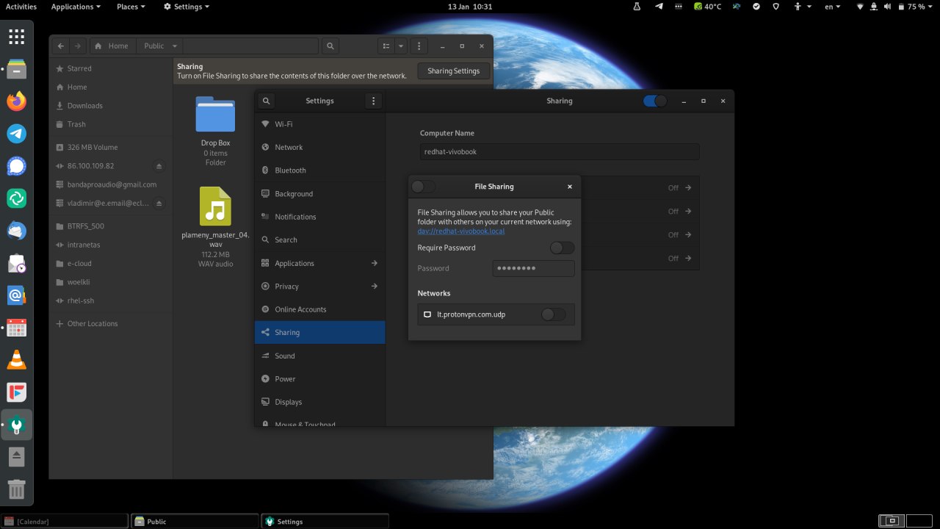Click the Password field in File Sharing
The width and height of the screenshot is (940, 529).
pyautogui.click(x=533, y=268)
